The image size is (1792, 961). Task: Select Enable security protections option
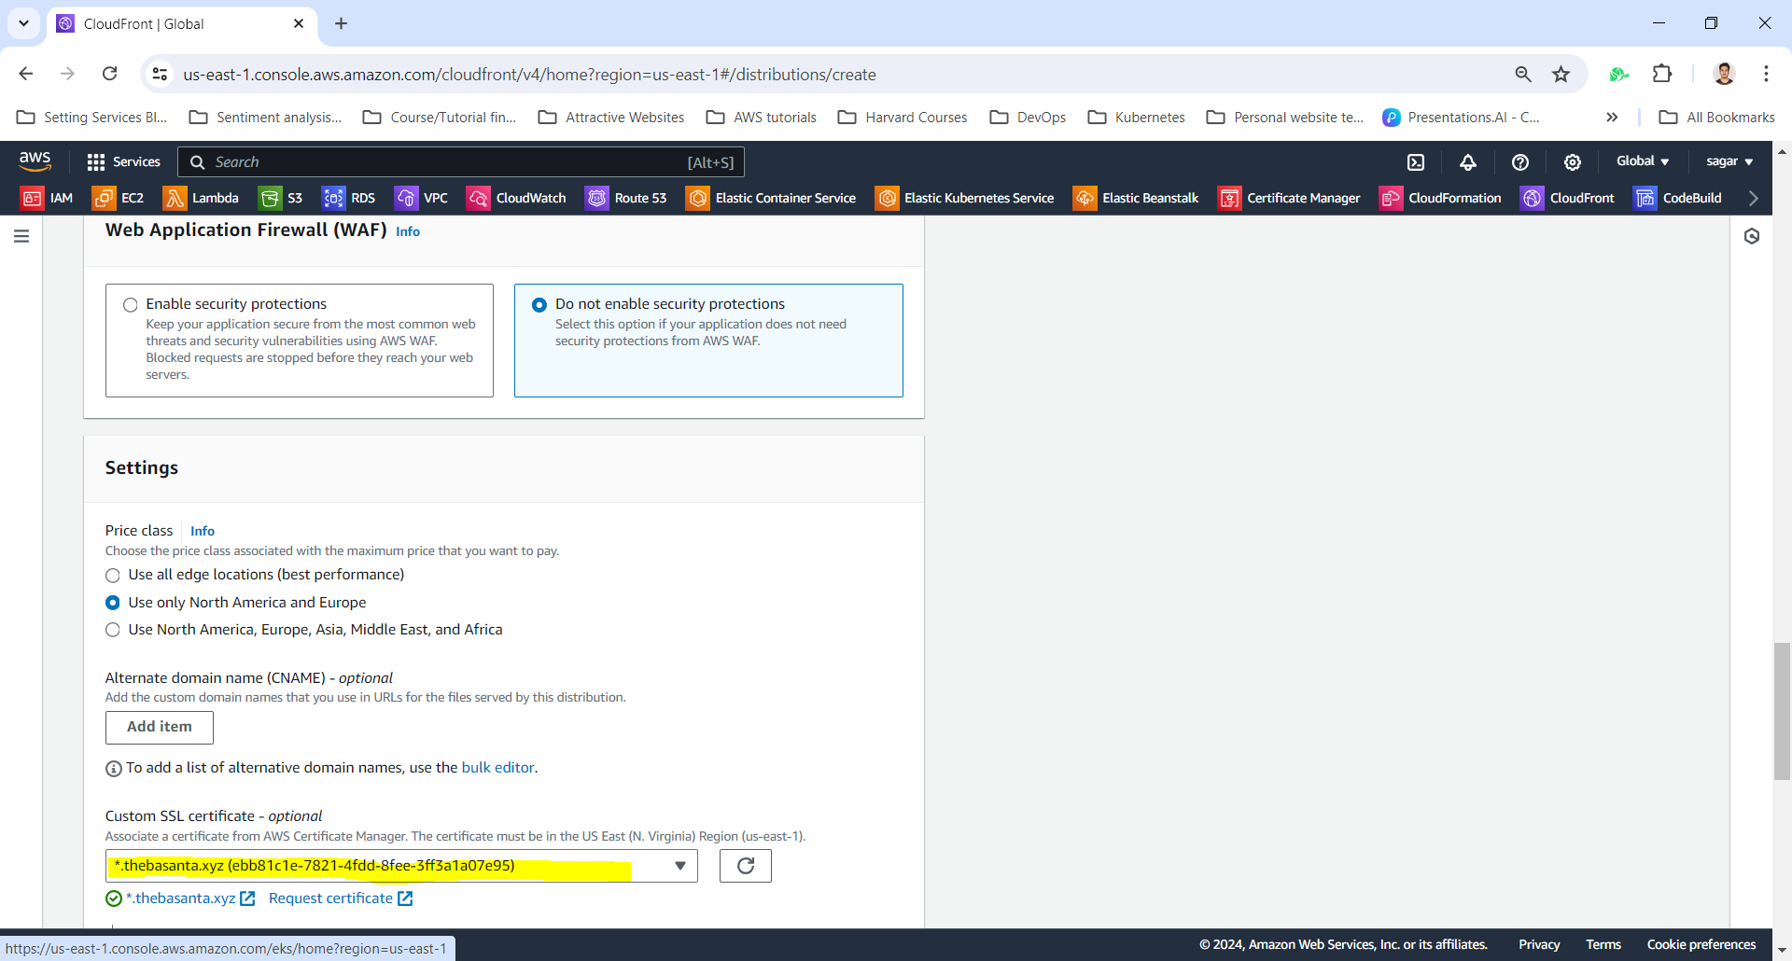point(131,305)
